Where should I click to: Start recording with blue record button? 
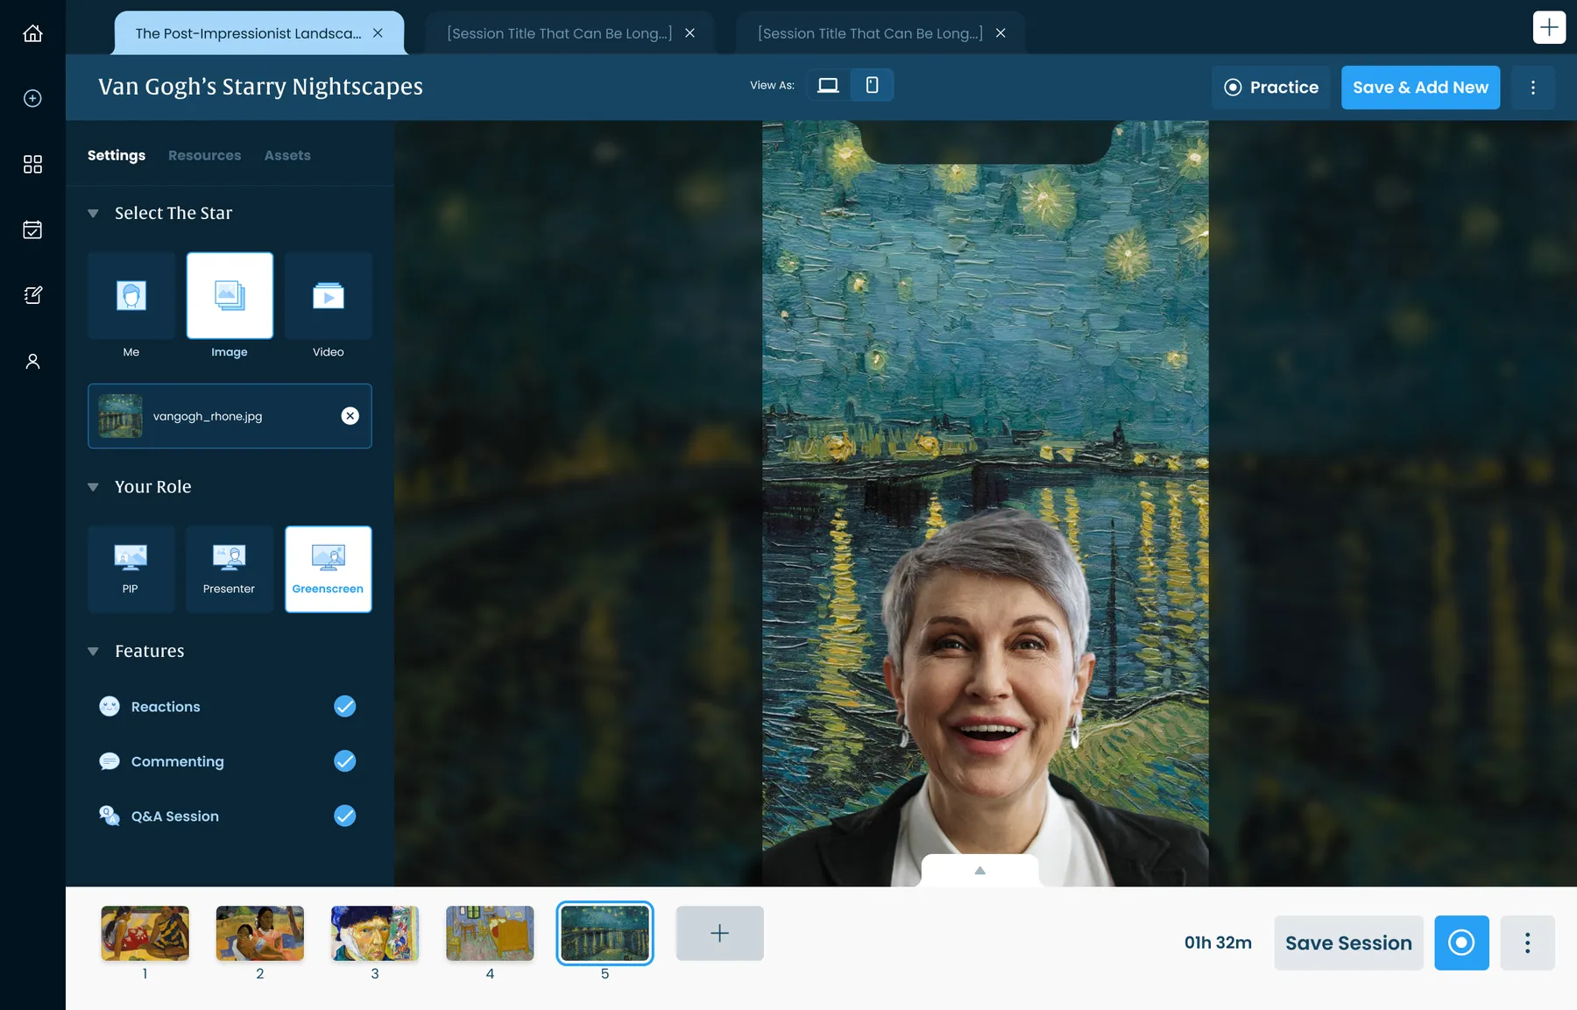[1461, 943]
